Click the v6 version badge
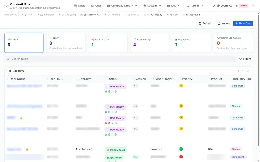 point(135,129)
